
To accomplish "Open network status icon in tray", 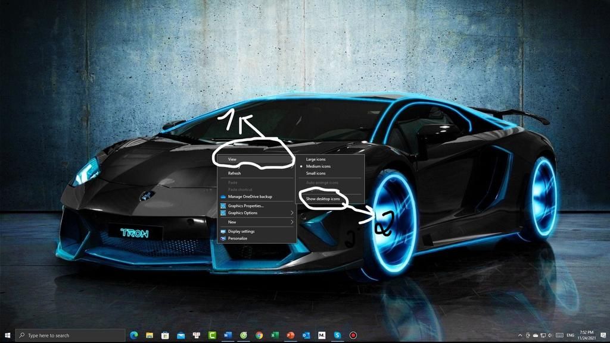I will tap(543, 335).
